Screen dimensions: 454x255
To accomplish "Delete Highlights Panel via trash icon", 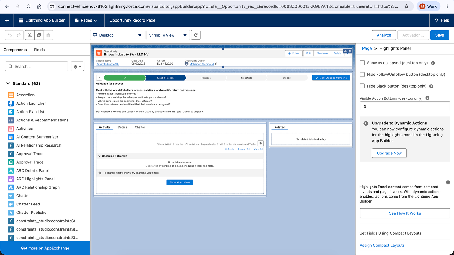I will point(350,51).
